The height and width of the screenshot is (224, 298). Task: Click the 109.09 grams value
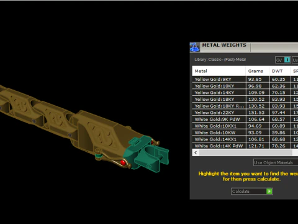256,93
